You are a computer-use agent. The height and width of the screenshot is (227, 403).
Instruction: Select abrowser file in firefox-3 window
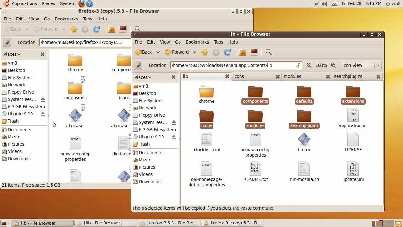tap(75, 119)
